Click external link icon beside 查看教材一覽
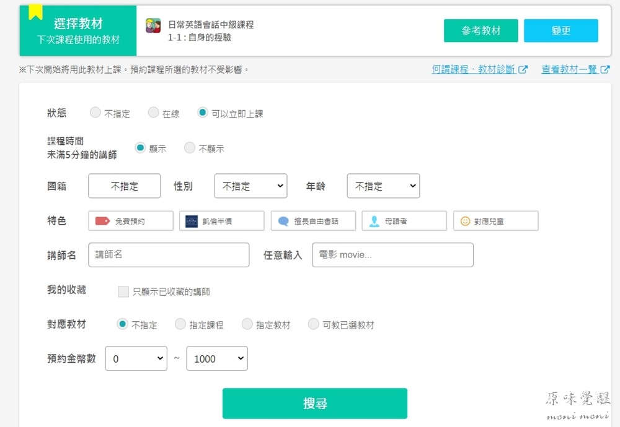The height and width of the screenshot is (427, 620). 605,70
